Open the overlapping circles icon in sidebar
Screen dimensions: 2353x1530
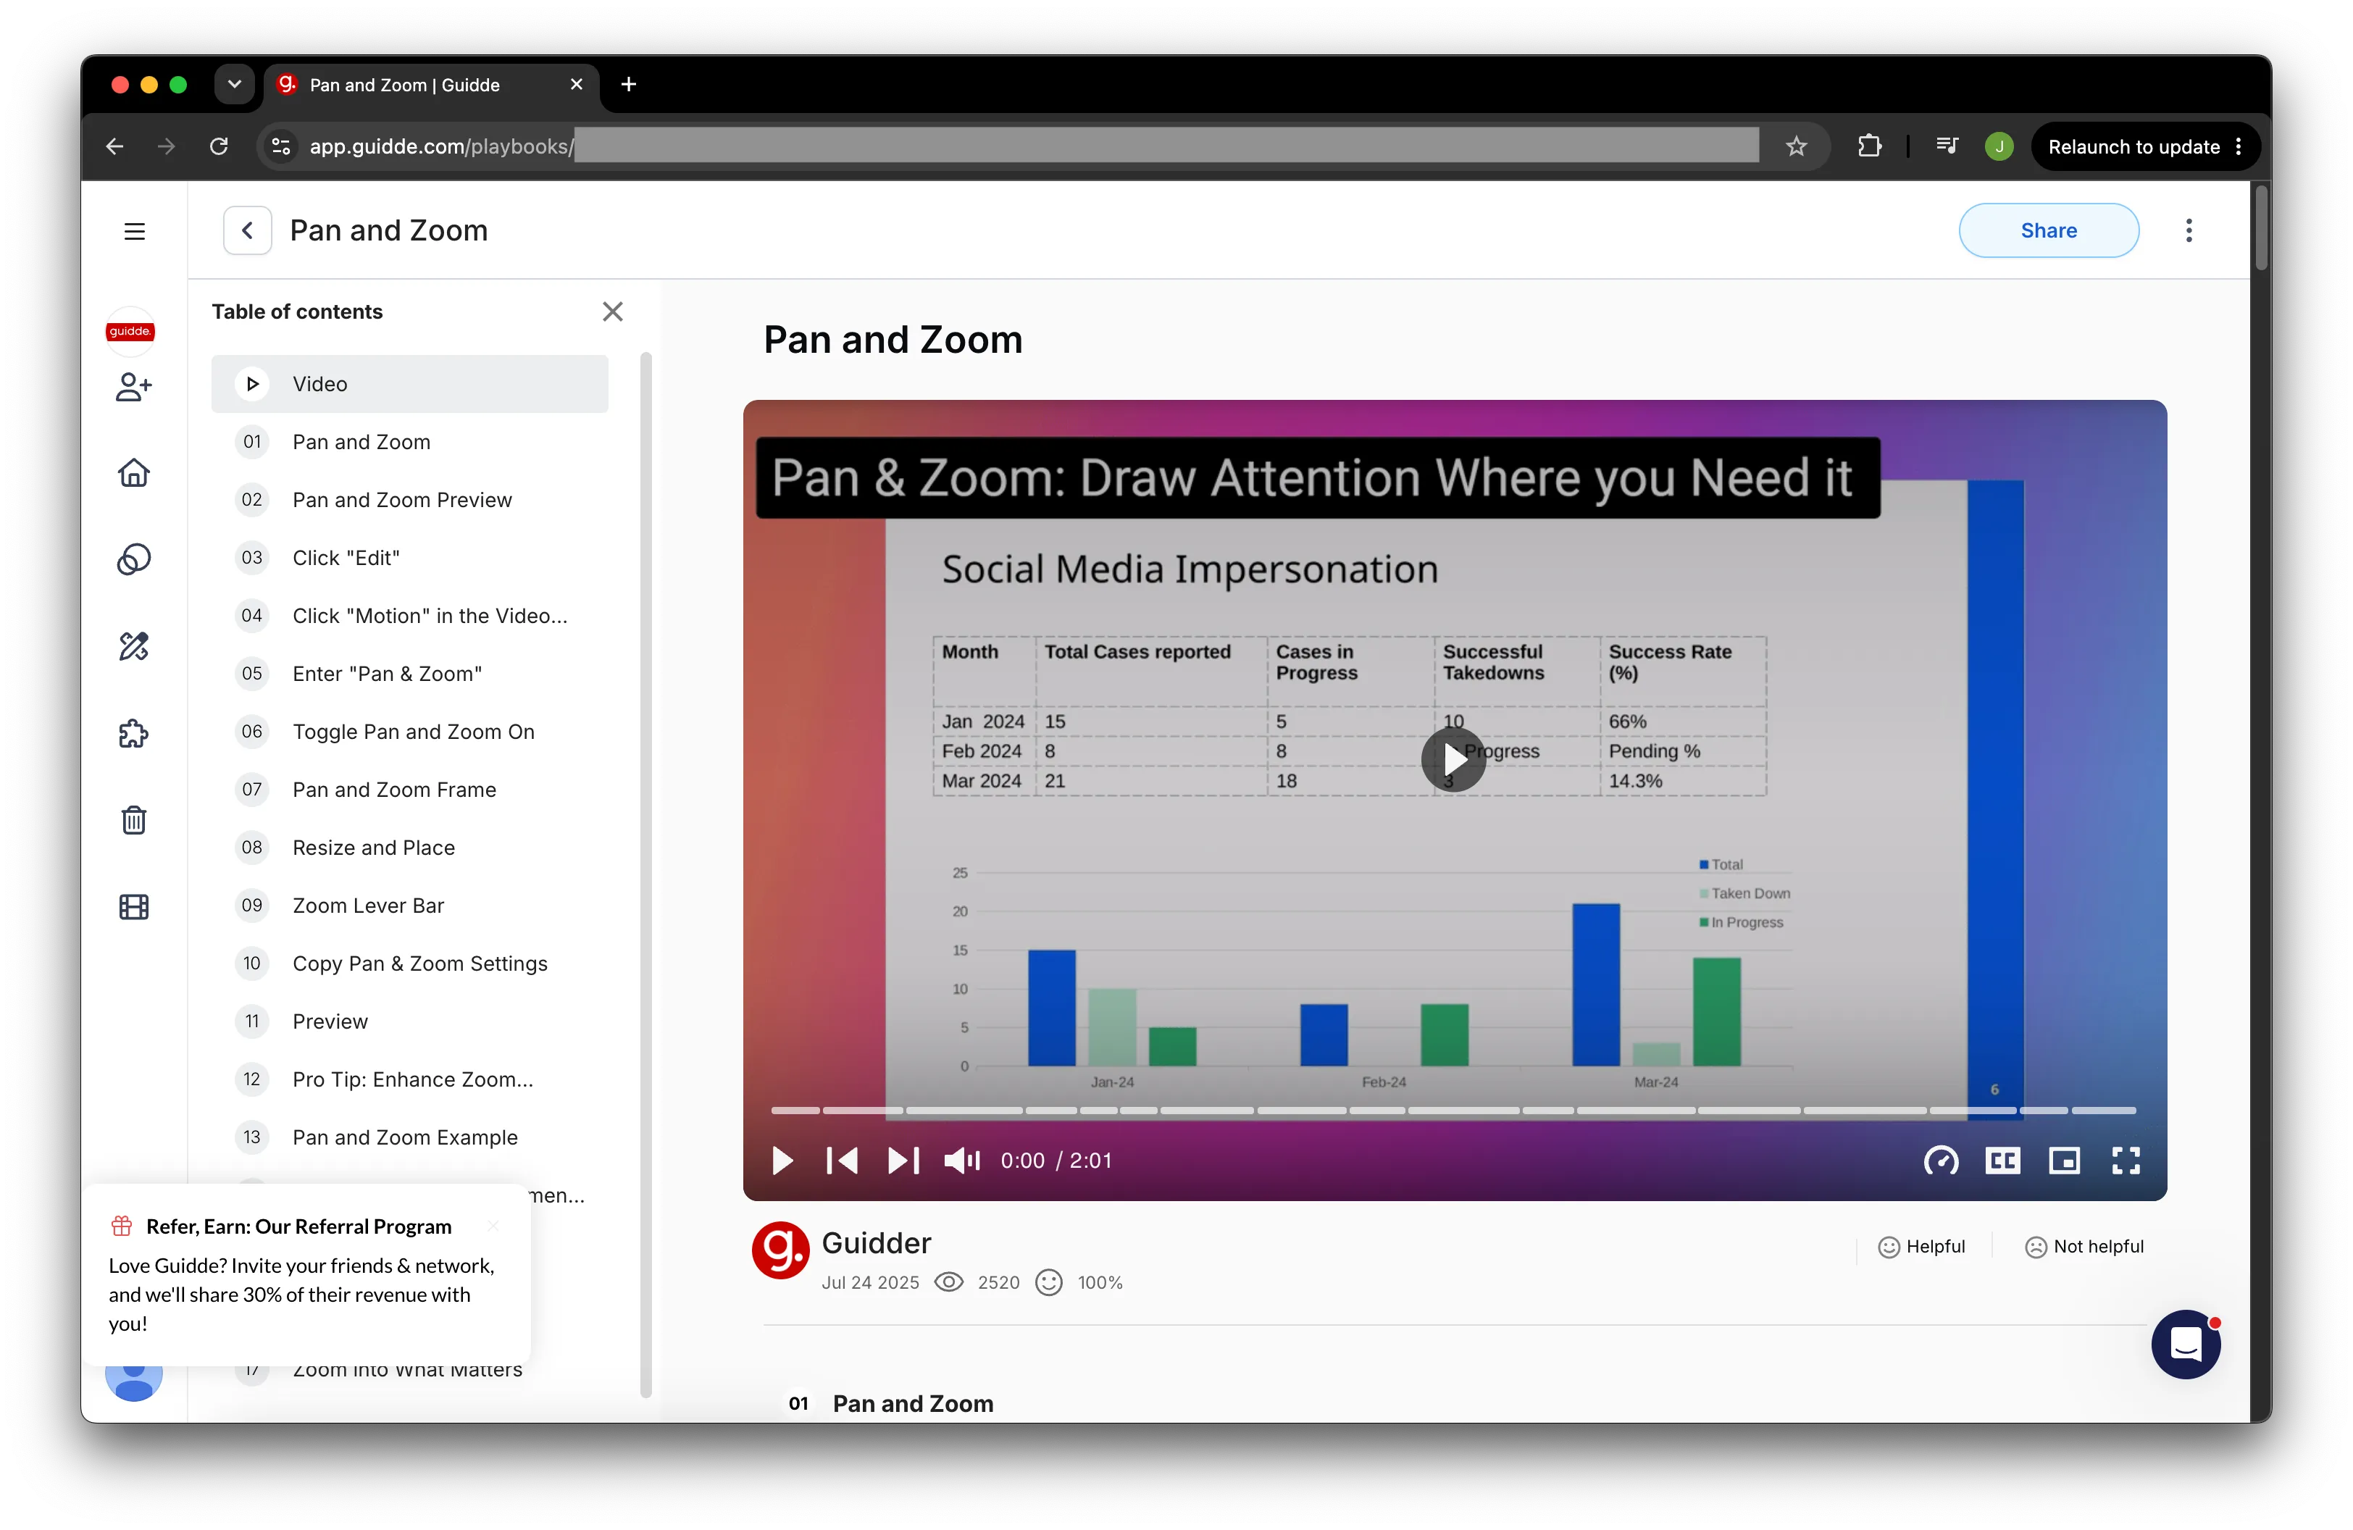pyautogui.click(x=133, y=559)
